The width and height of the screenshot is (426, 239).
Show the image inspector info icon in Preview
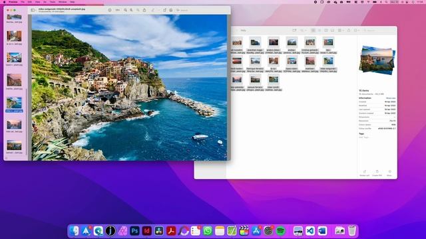click(x=110, y=10)
